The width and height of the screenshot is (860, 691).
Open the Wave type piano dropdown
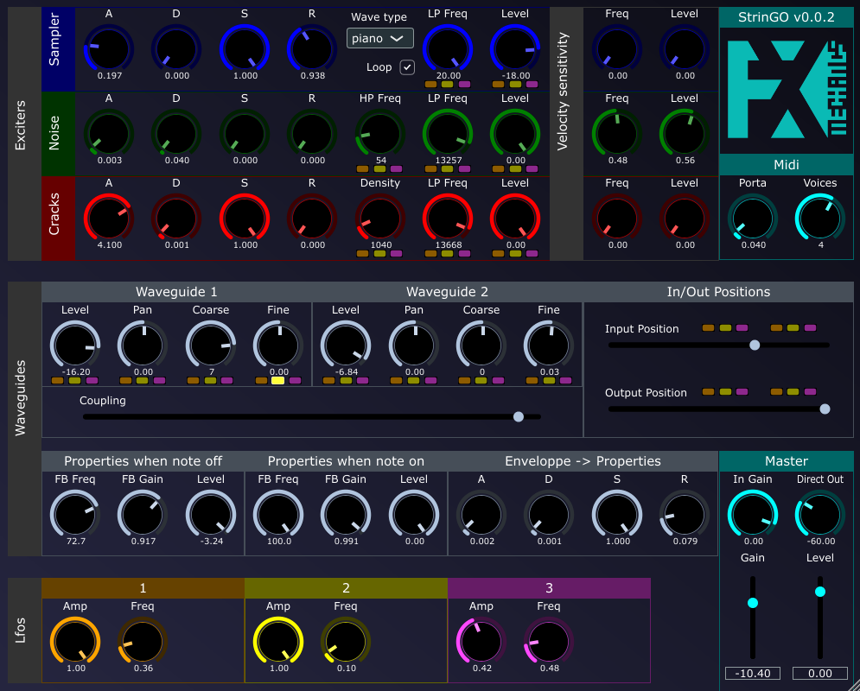(x=380, y=38)
